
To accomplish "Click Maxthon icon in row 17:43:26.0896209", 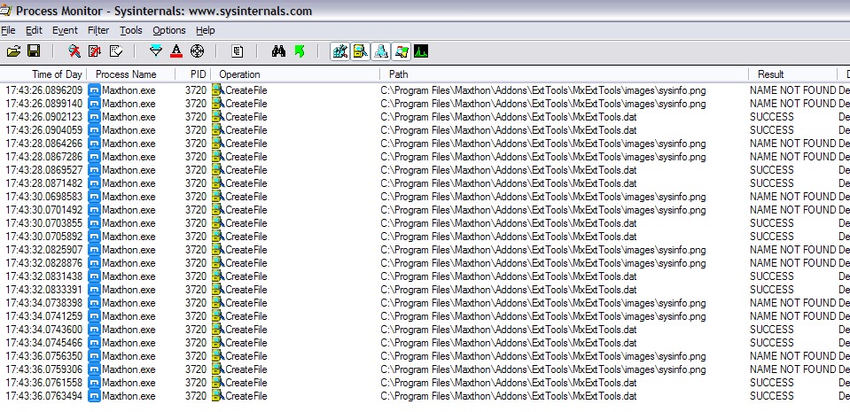I will click(x=94, y=90).
